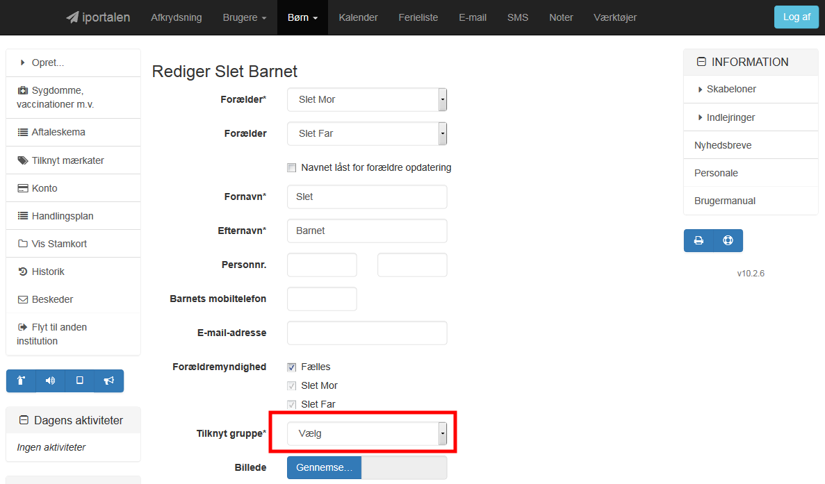Collapse the INFORMATION panel icon
This screenshot has width=825, height=484.
pos(701,62)
